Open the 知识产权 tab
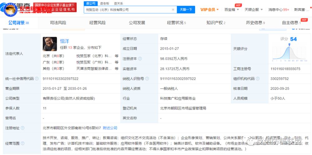 coord(215,23)
